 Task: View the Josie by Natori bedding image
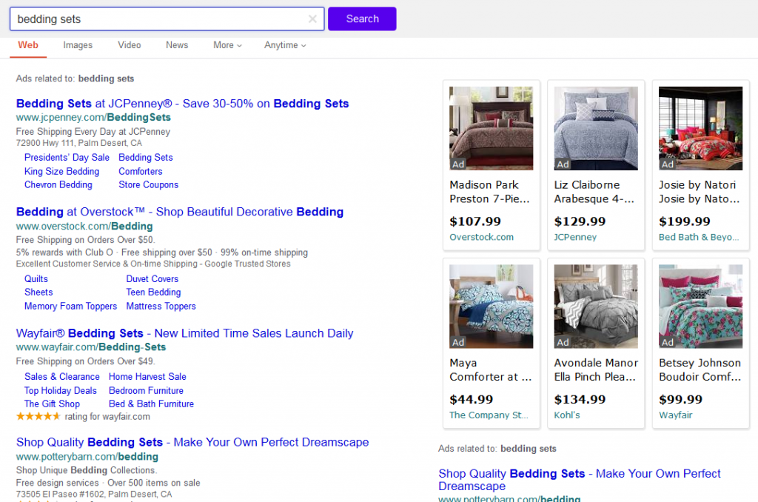tap(700, 128)
